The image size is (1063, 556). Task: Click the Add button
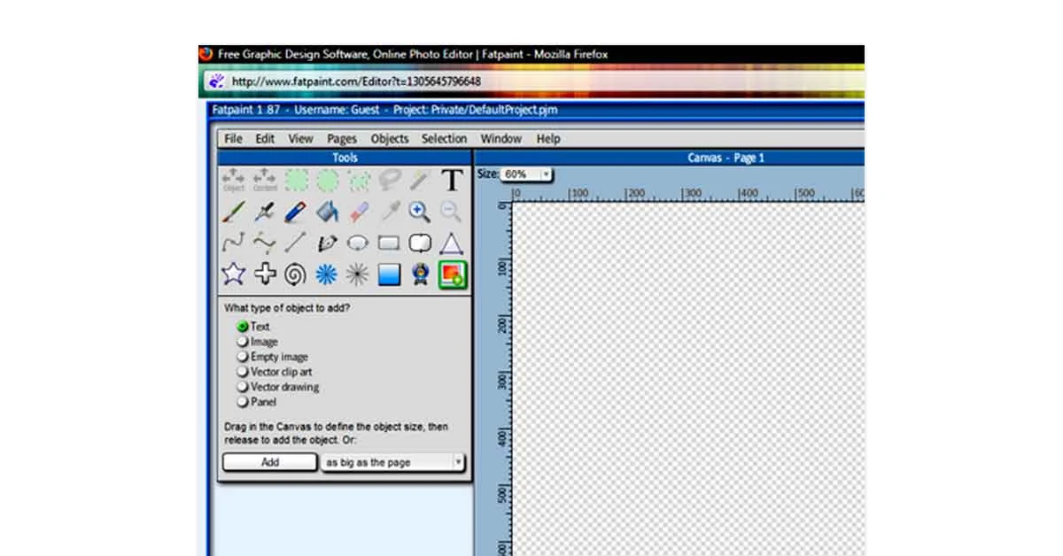click(269, 461)
